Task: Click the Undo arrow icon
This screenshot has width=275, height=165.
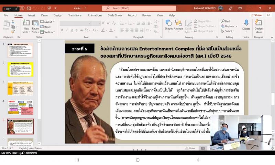Action: click(35, 8)
